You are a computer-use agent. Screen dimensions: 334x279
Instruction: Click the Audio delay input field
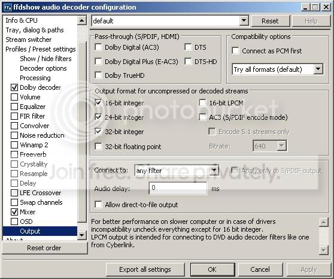178,188
